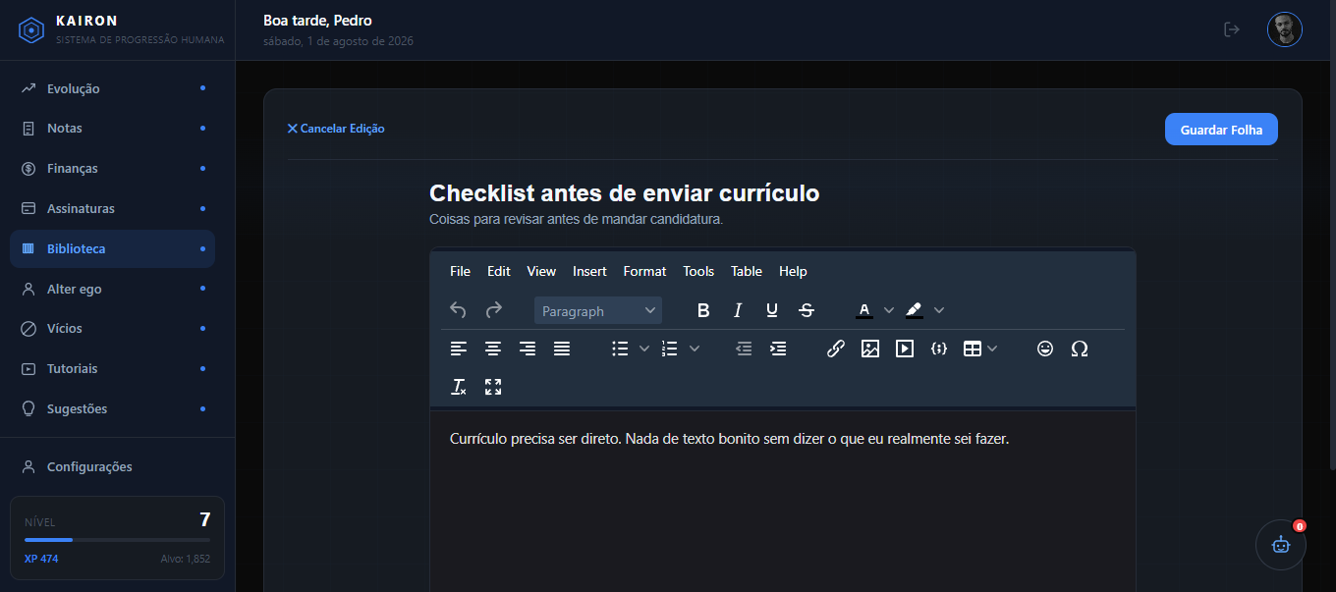Toggle bold formatting

coord(703,310)
